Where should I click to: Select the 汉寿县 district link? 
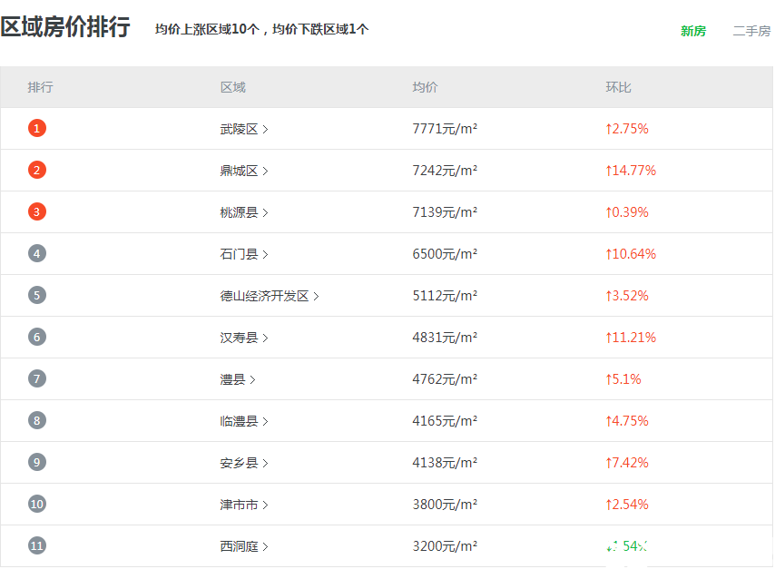point(239,338)
